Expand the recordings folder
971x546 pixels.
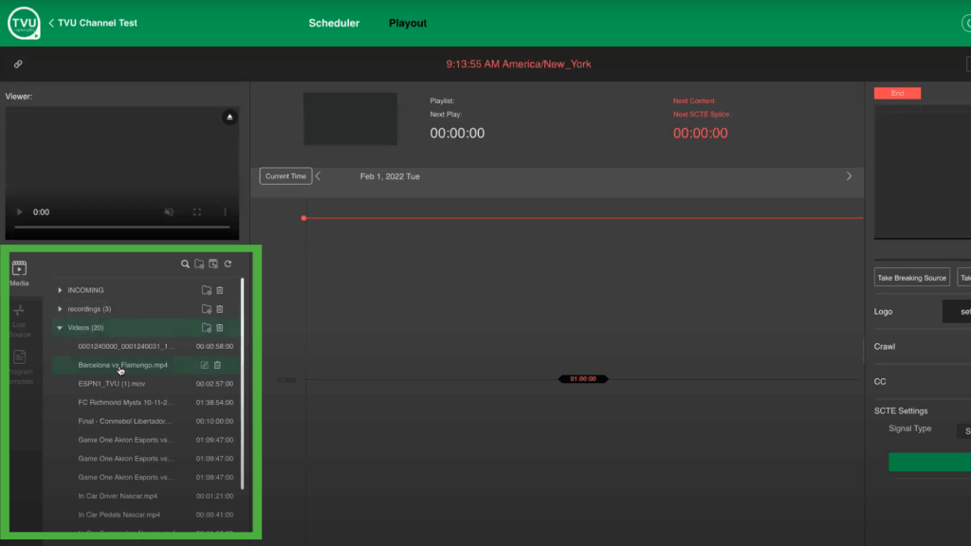click(x=60, y=309)
